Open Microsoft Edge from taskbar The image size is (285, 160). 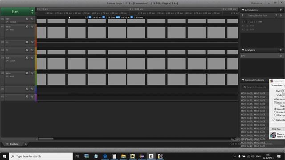105,156
